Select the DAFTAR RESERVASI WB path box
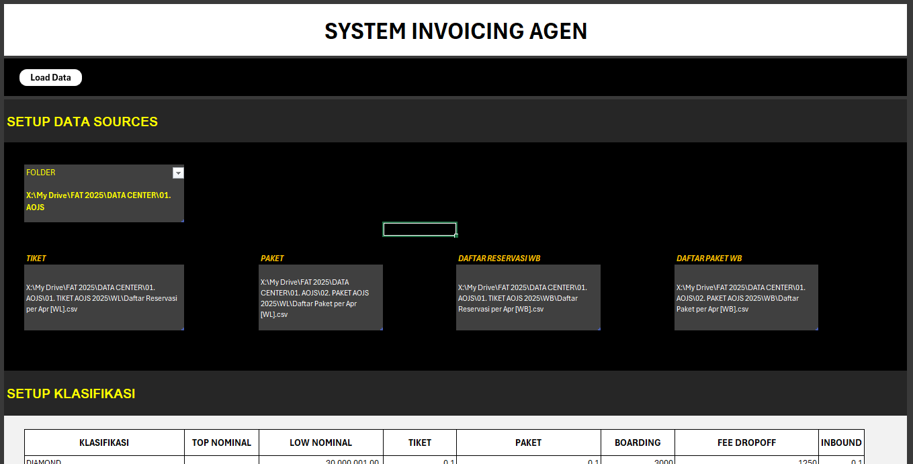This screenshot has height=464, width=913. pos(528,297)
